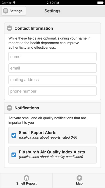Tap the battery icon in status bar
This screenshot has width=105, height=188.
[100, 3]
